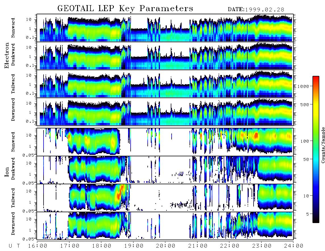The image size is (325, 251).
Task: Click the Counts/Sample colorbar title
Action: pos(323,145)
